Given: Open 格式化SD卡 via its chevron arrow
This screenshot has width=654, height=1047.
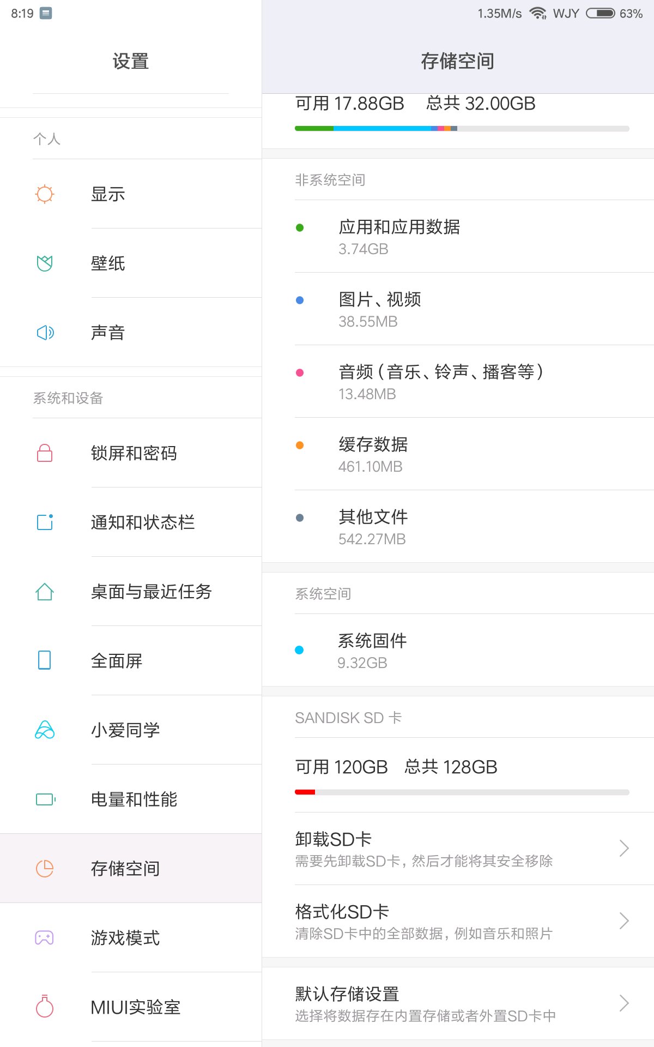Looking at the screenshot, I should pos(624,921).
